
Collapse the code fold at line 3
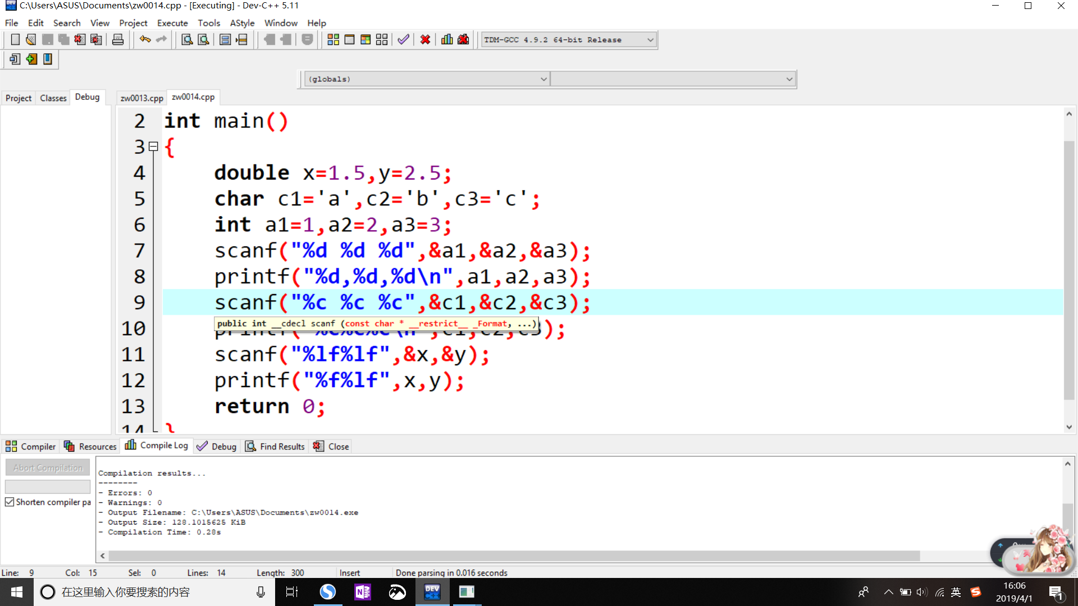click(153, 147)
